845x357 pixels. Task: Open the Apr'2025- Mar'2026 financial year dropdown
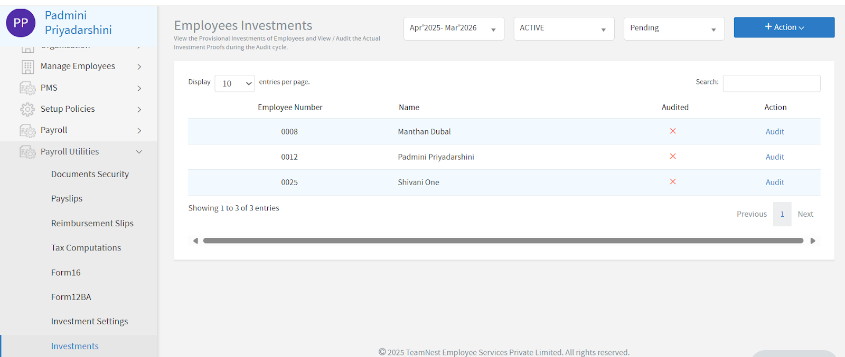[x=453, y=28]
